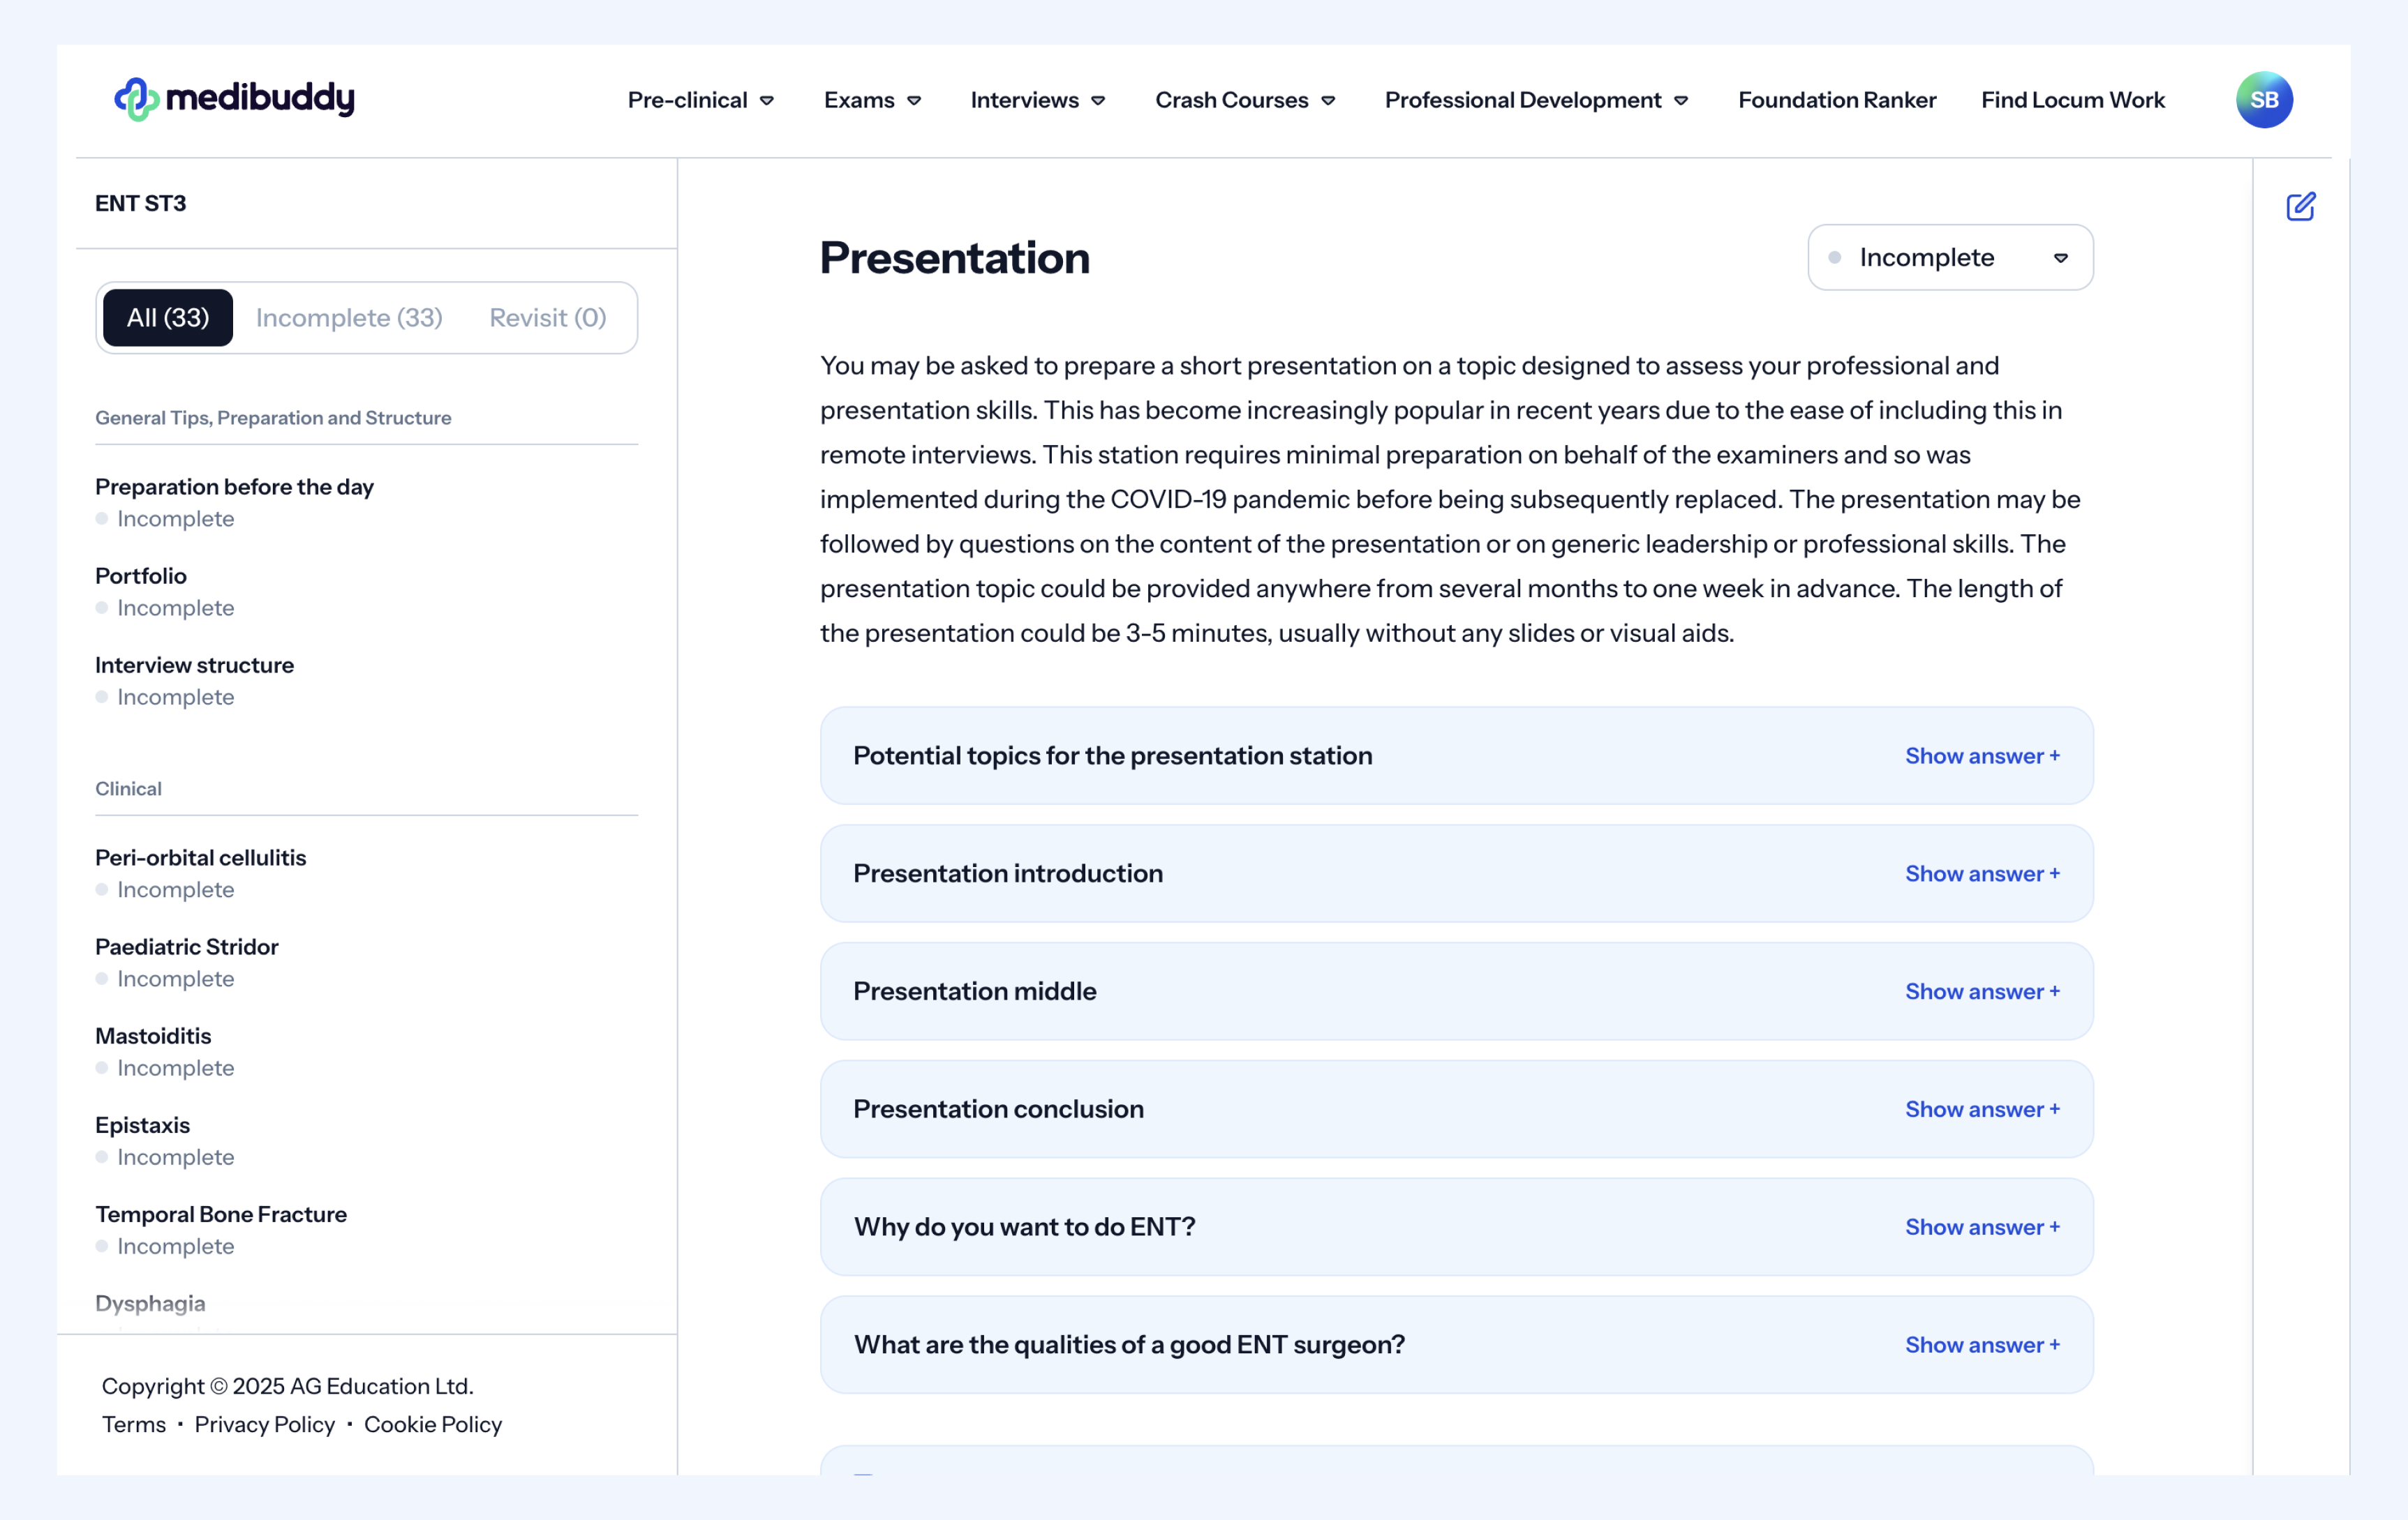
Task: Expand Why do you want to do ENT?
Action: point(1981,1227)
